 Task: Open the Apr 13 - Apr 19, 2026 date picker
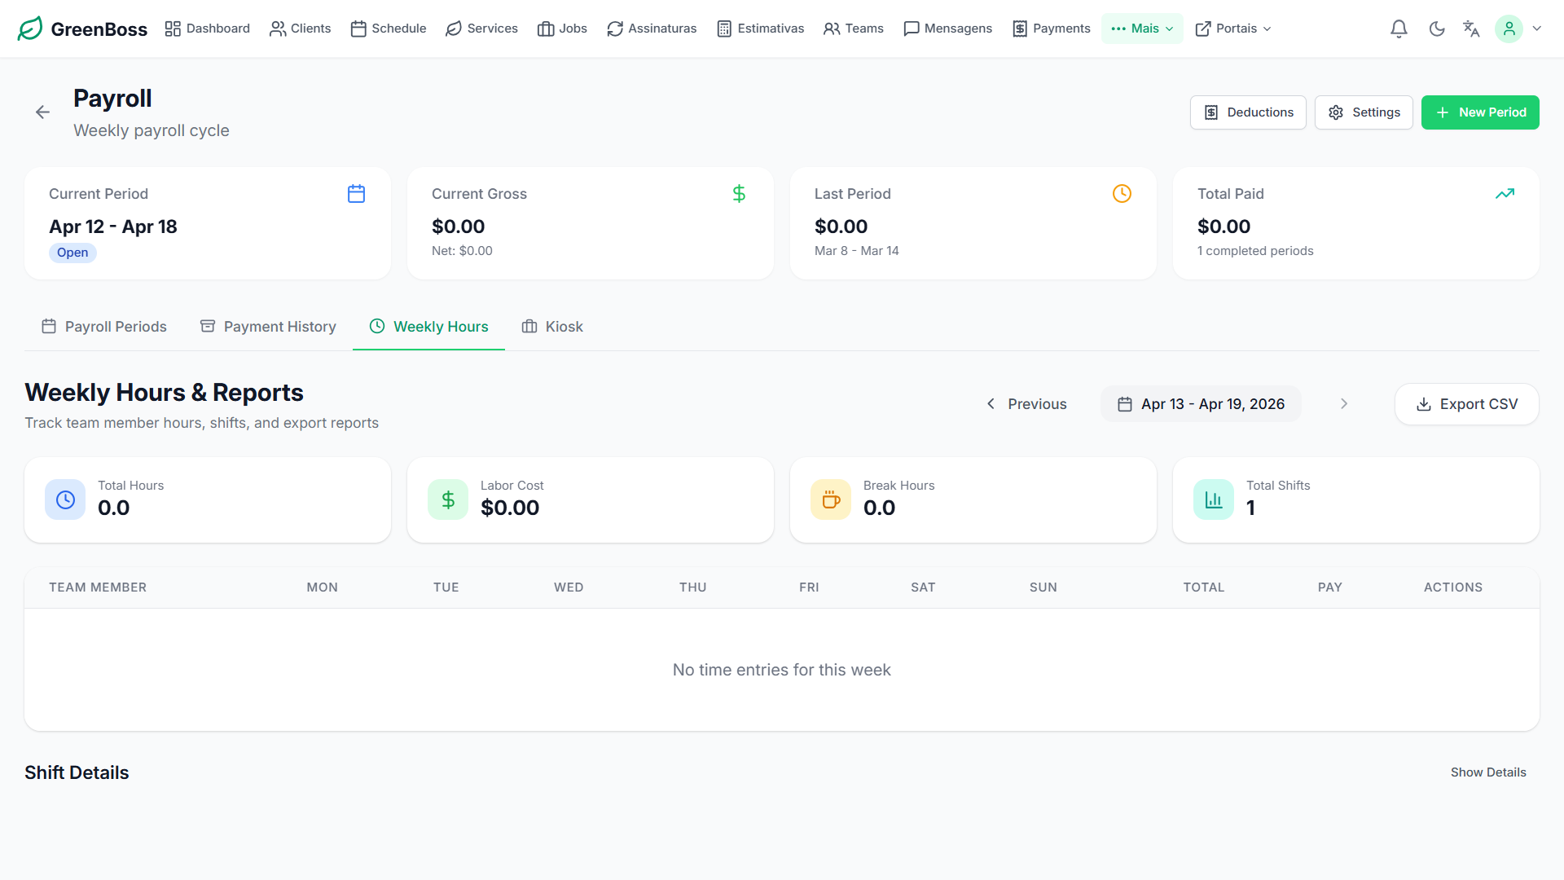[x=1201, y=404]
